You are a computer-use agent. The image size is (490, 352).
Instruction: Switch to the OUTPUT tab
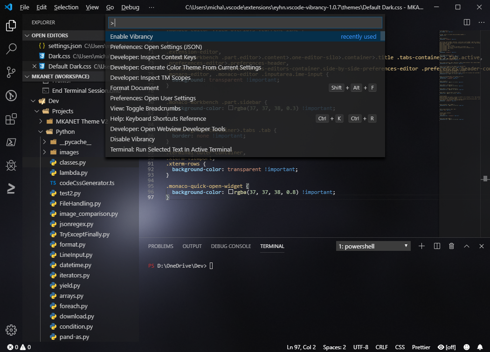tap(192, 246)
